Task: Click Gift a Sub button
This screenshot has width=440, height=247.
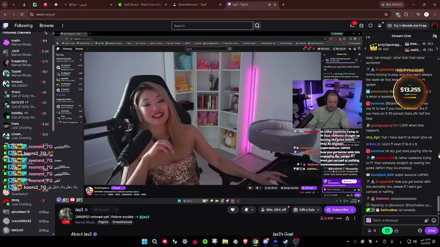Action: [x=304, y=210]
